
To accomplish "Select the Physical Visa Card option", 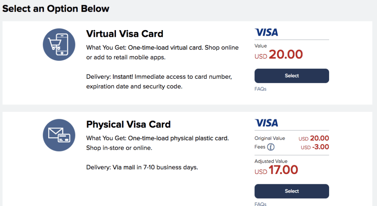I will coord(292,191).
